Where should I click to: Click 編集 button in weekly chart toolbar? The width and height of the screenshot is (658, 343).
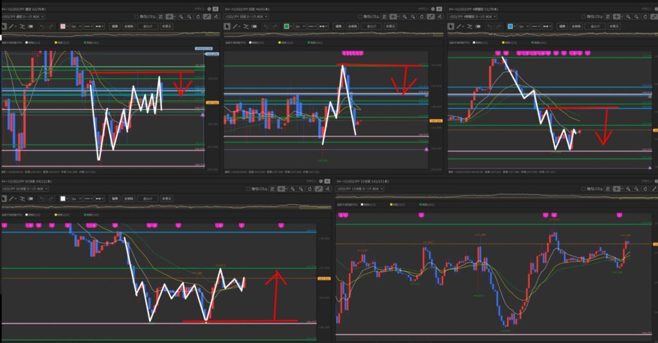114,26
